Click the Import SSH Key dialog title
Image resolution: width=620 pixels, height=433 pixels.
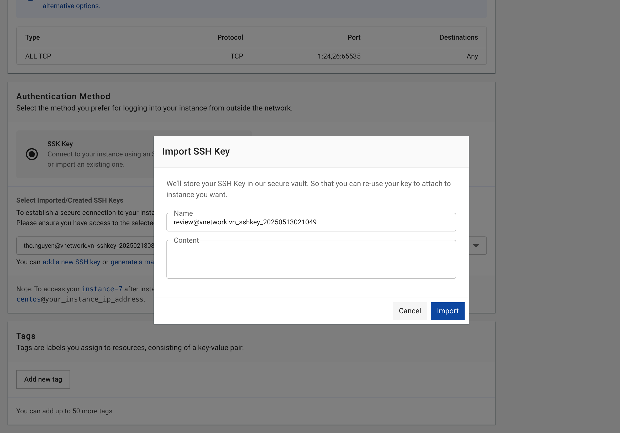coord(196,151)
